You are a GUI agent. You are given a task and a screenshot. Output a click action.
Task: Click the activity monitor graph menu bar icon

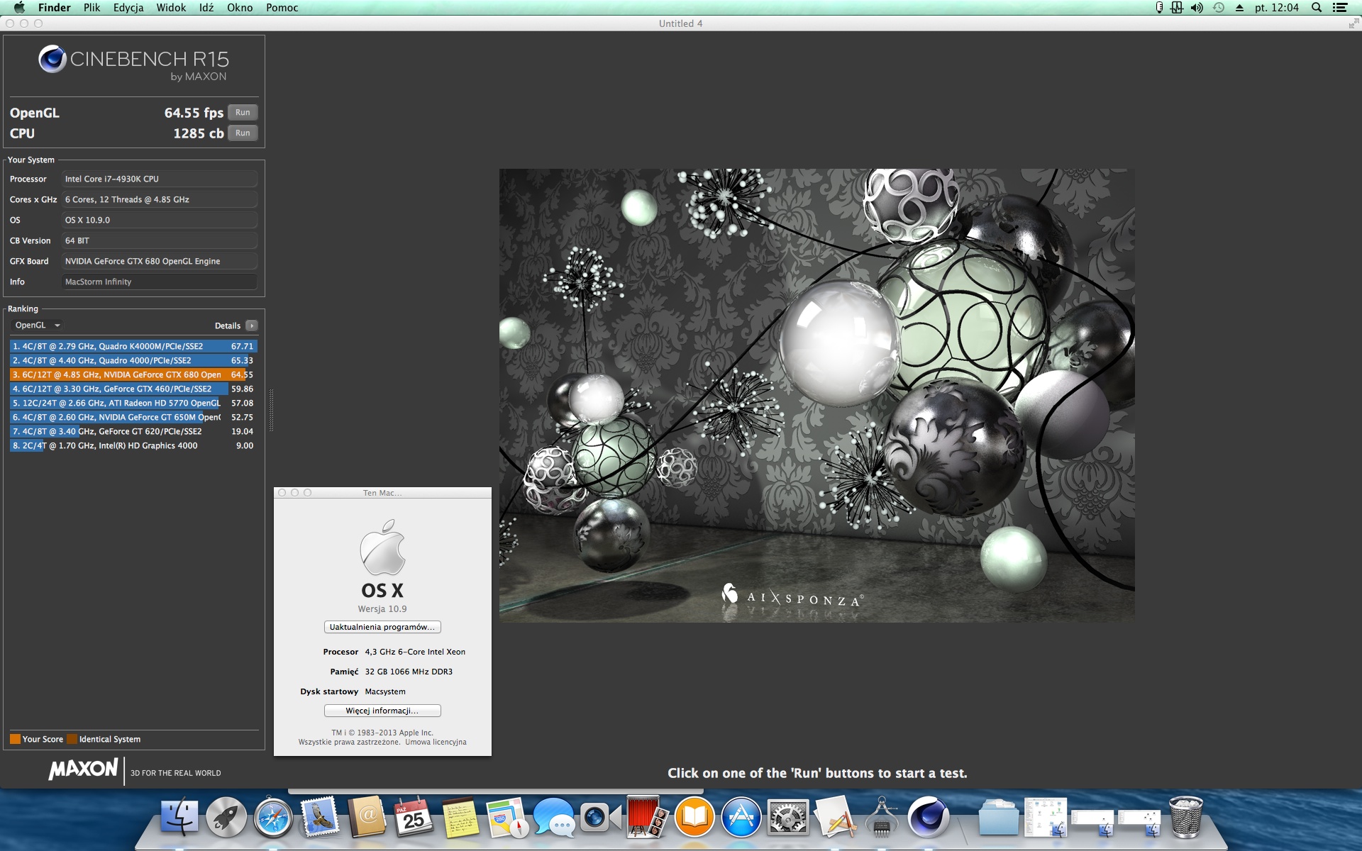1177,8
